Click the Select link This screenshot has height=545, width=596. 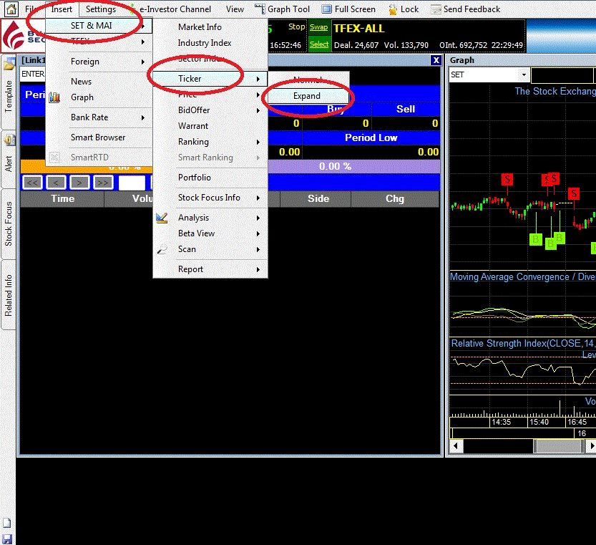pyautogui.click(x=319, y=44)
